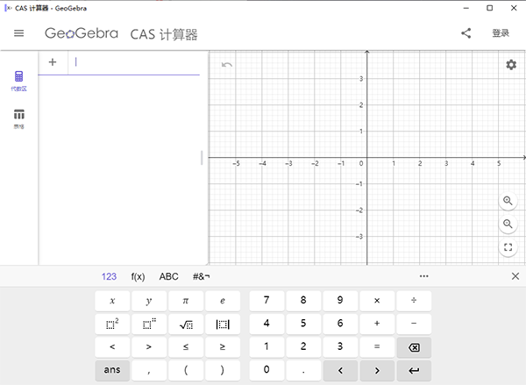Click the share icon in header
This screenshot has height=385, width=526.
(x=466, y=33)
